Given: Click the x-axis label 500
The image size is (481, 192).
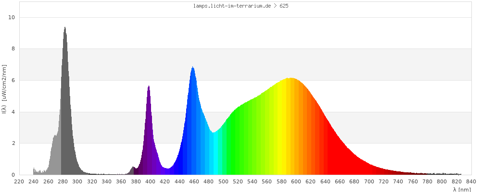Looking at the screenshot, I should pos(223,181).
